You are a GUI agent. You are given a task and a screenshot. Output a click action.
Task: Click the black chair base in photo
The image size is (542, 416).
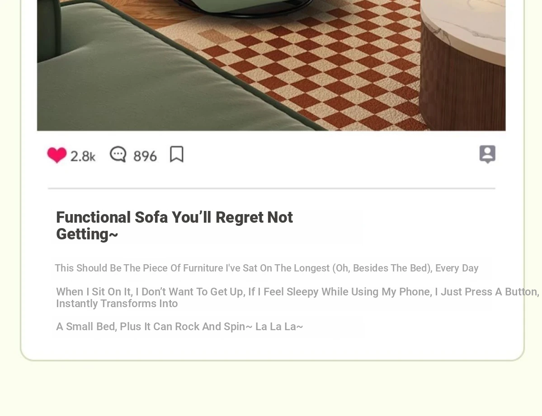242,9
